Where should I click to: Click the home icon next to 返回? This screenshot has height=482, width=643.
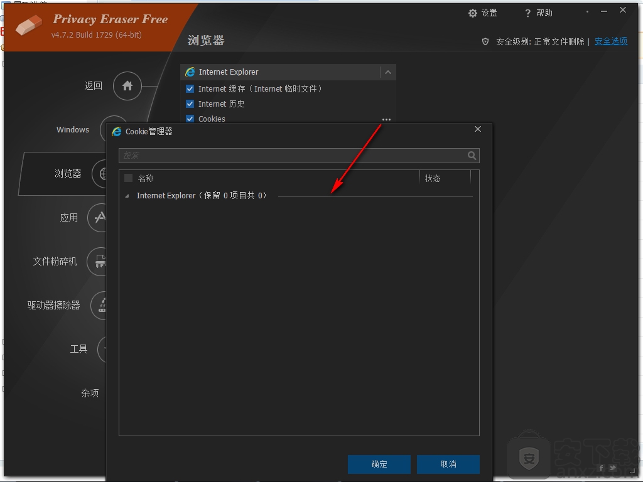[127, 85]
